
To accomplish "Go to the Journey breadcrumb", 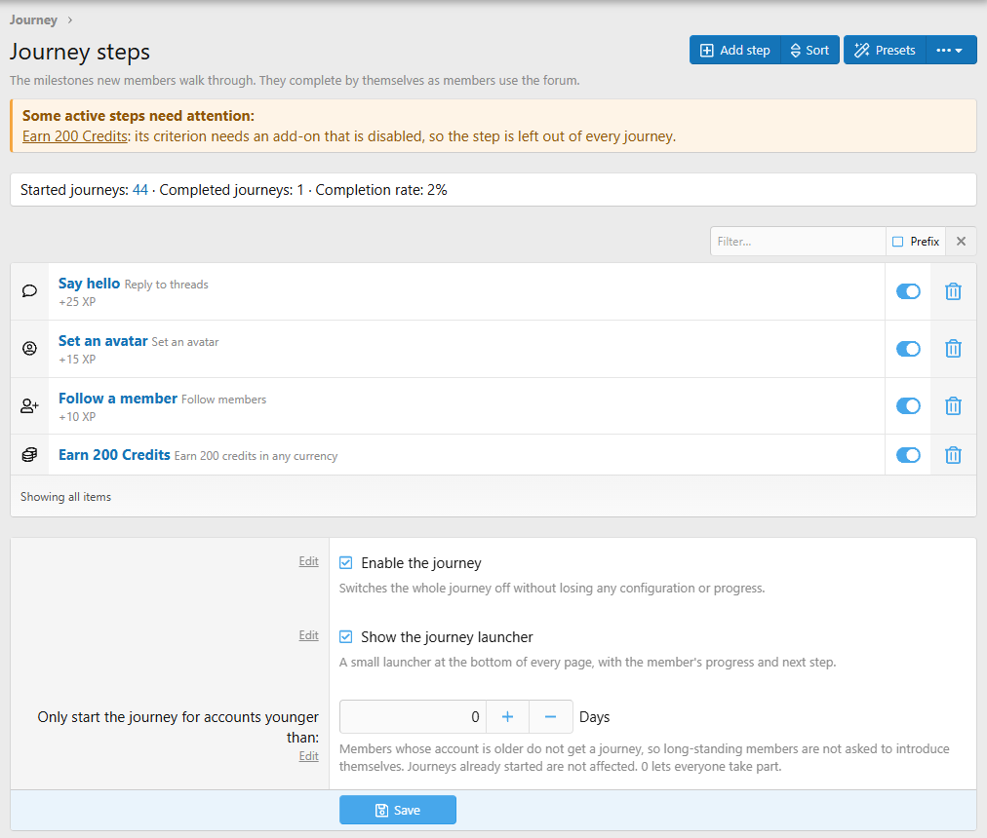I will [x=33, y=20].
